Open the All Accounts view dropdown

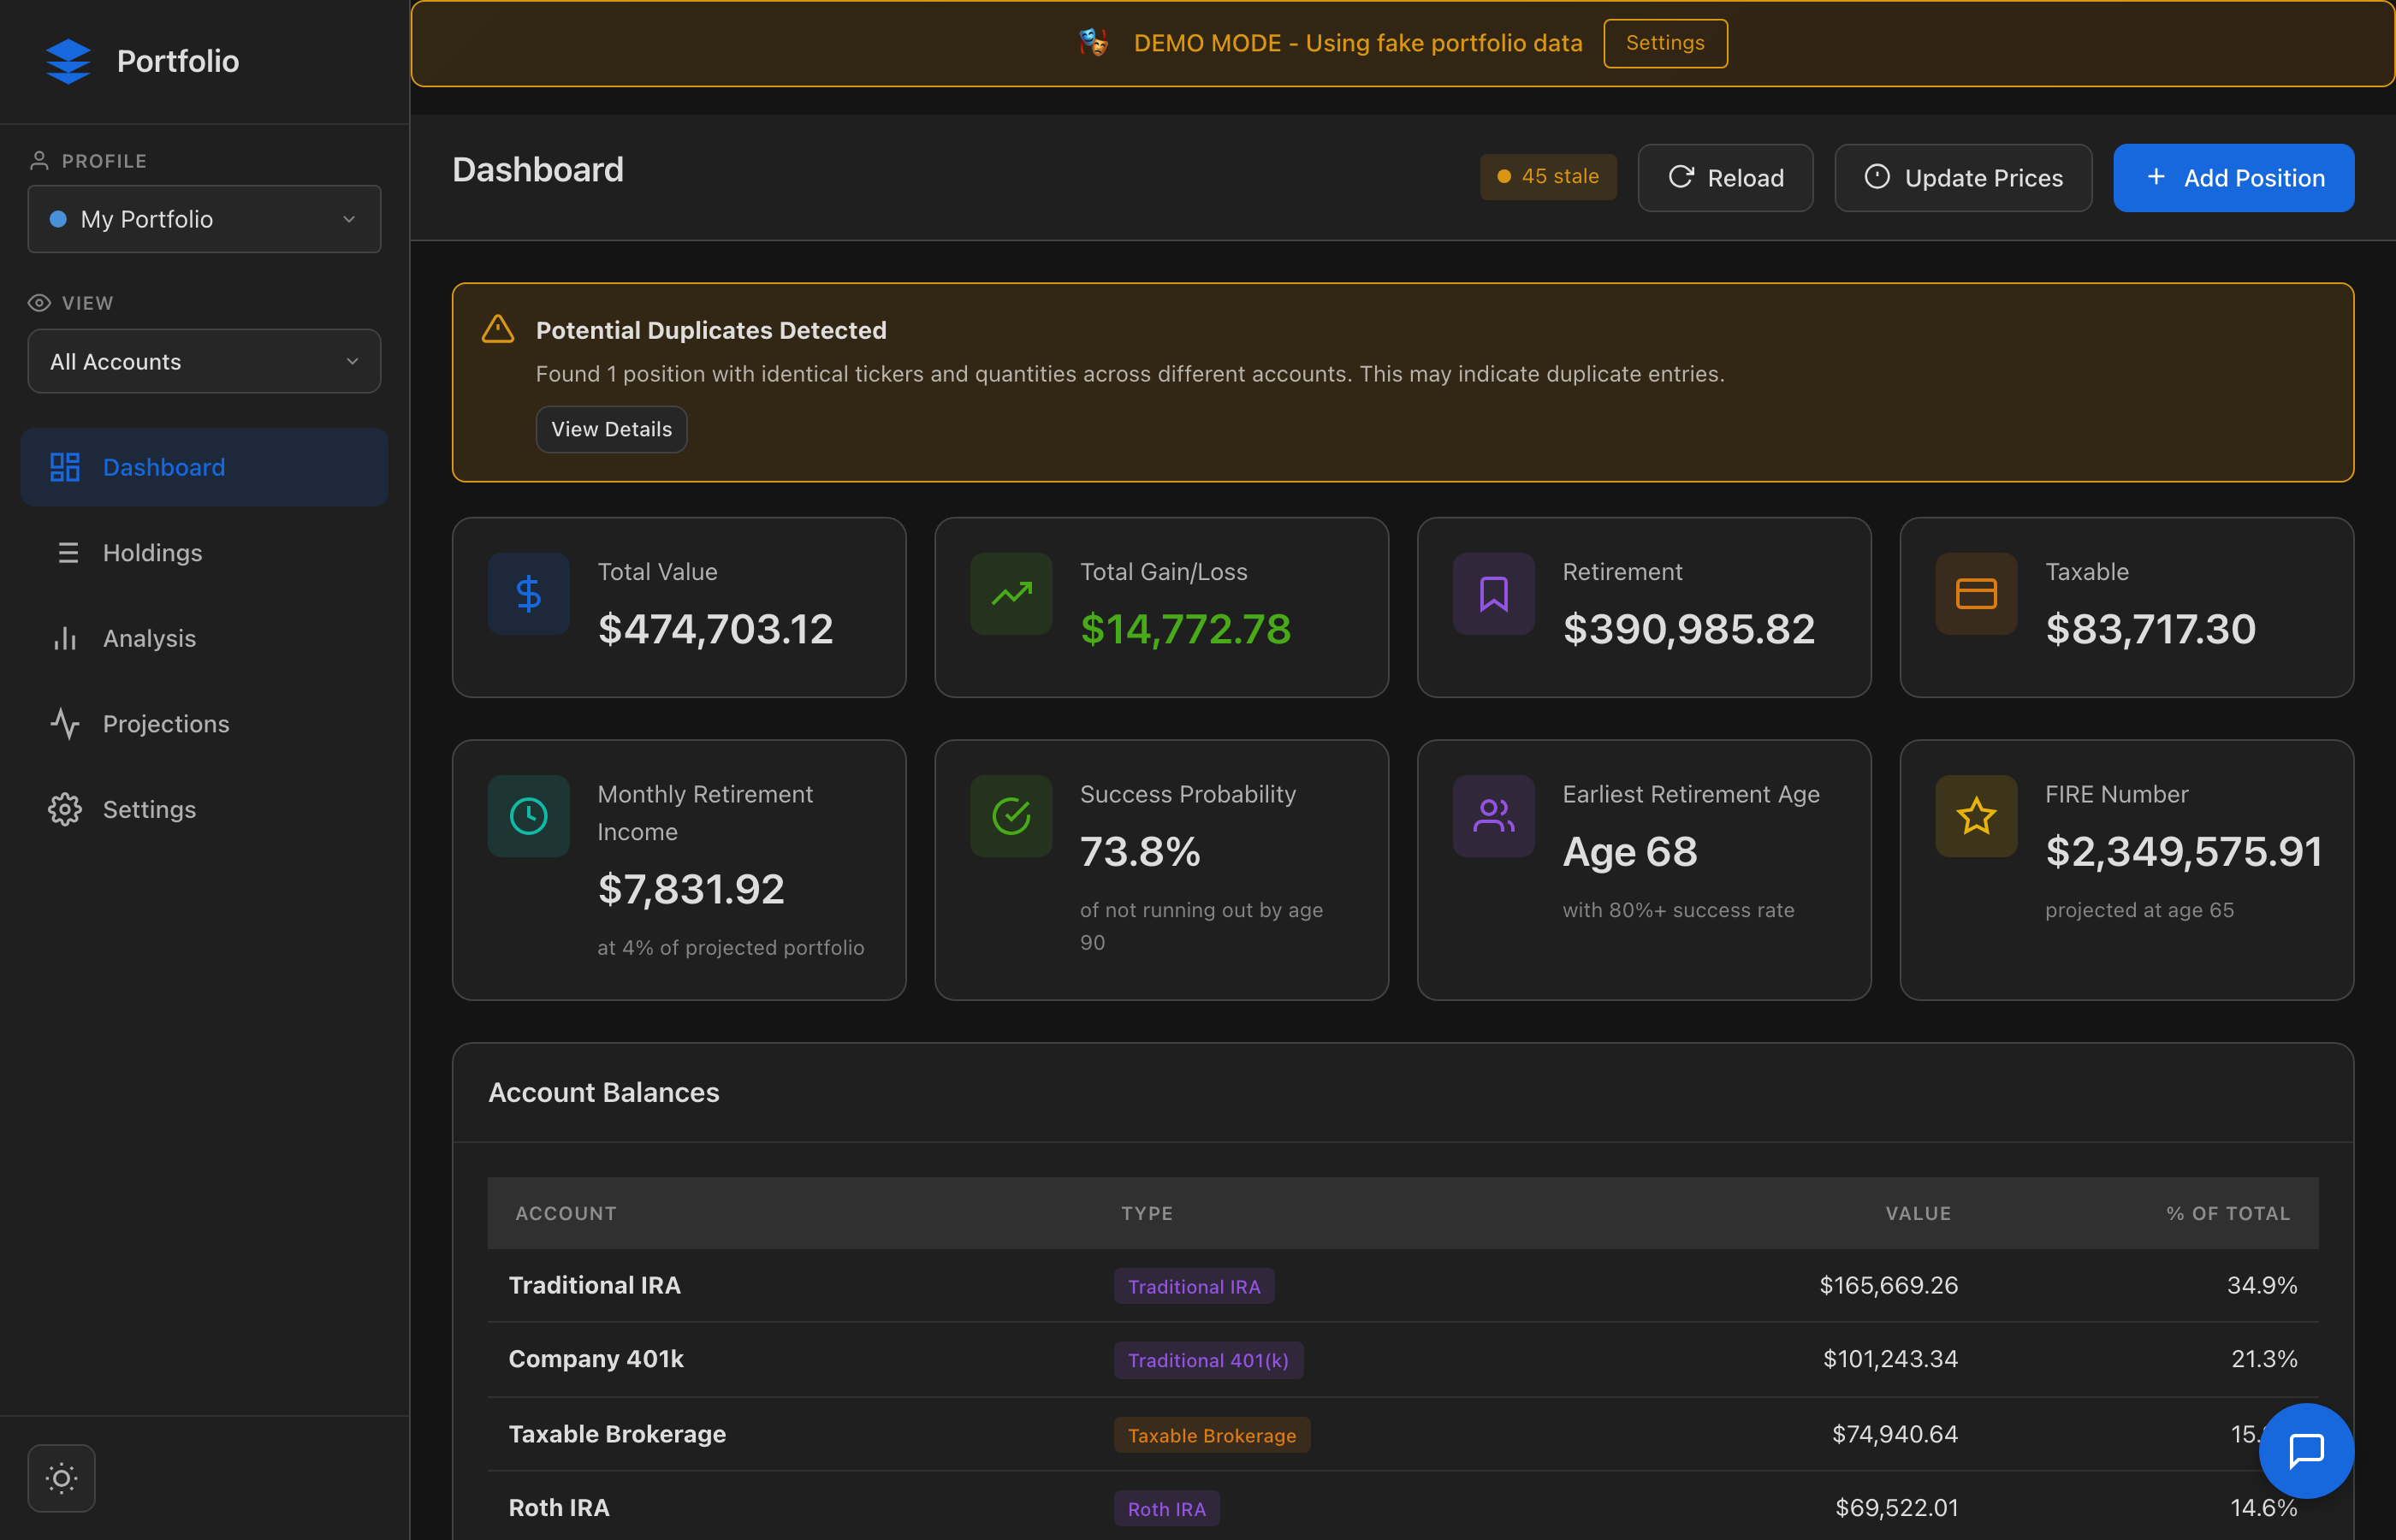[204, 361]
